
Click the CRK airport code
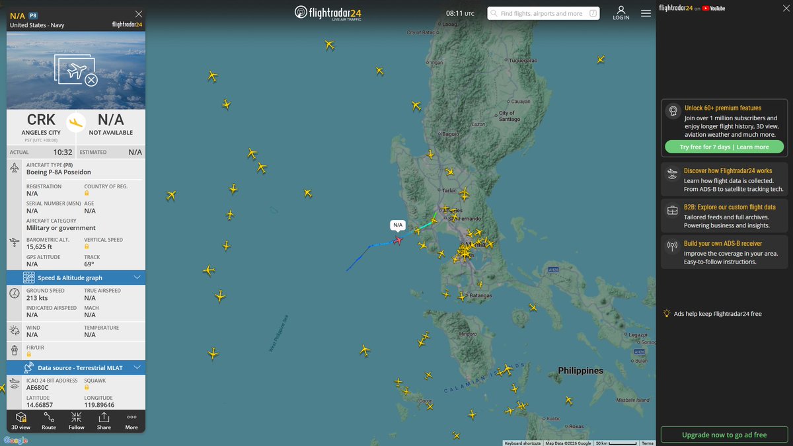pyautogui.click(x=41, y=120)
